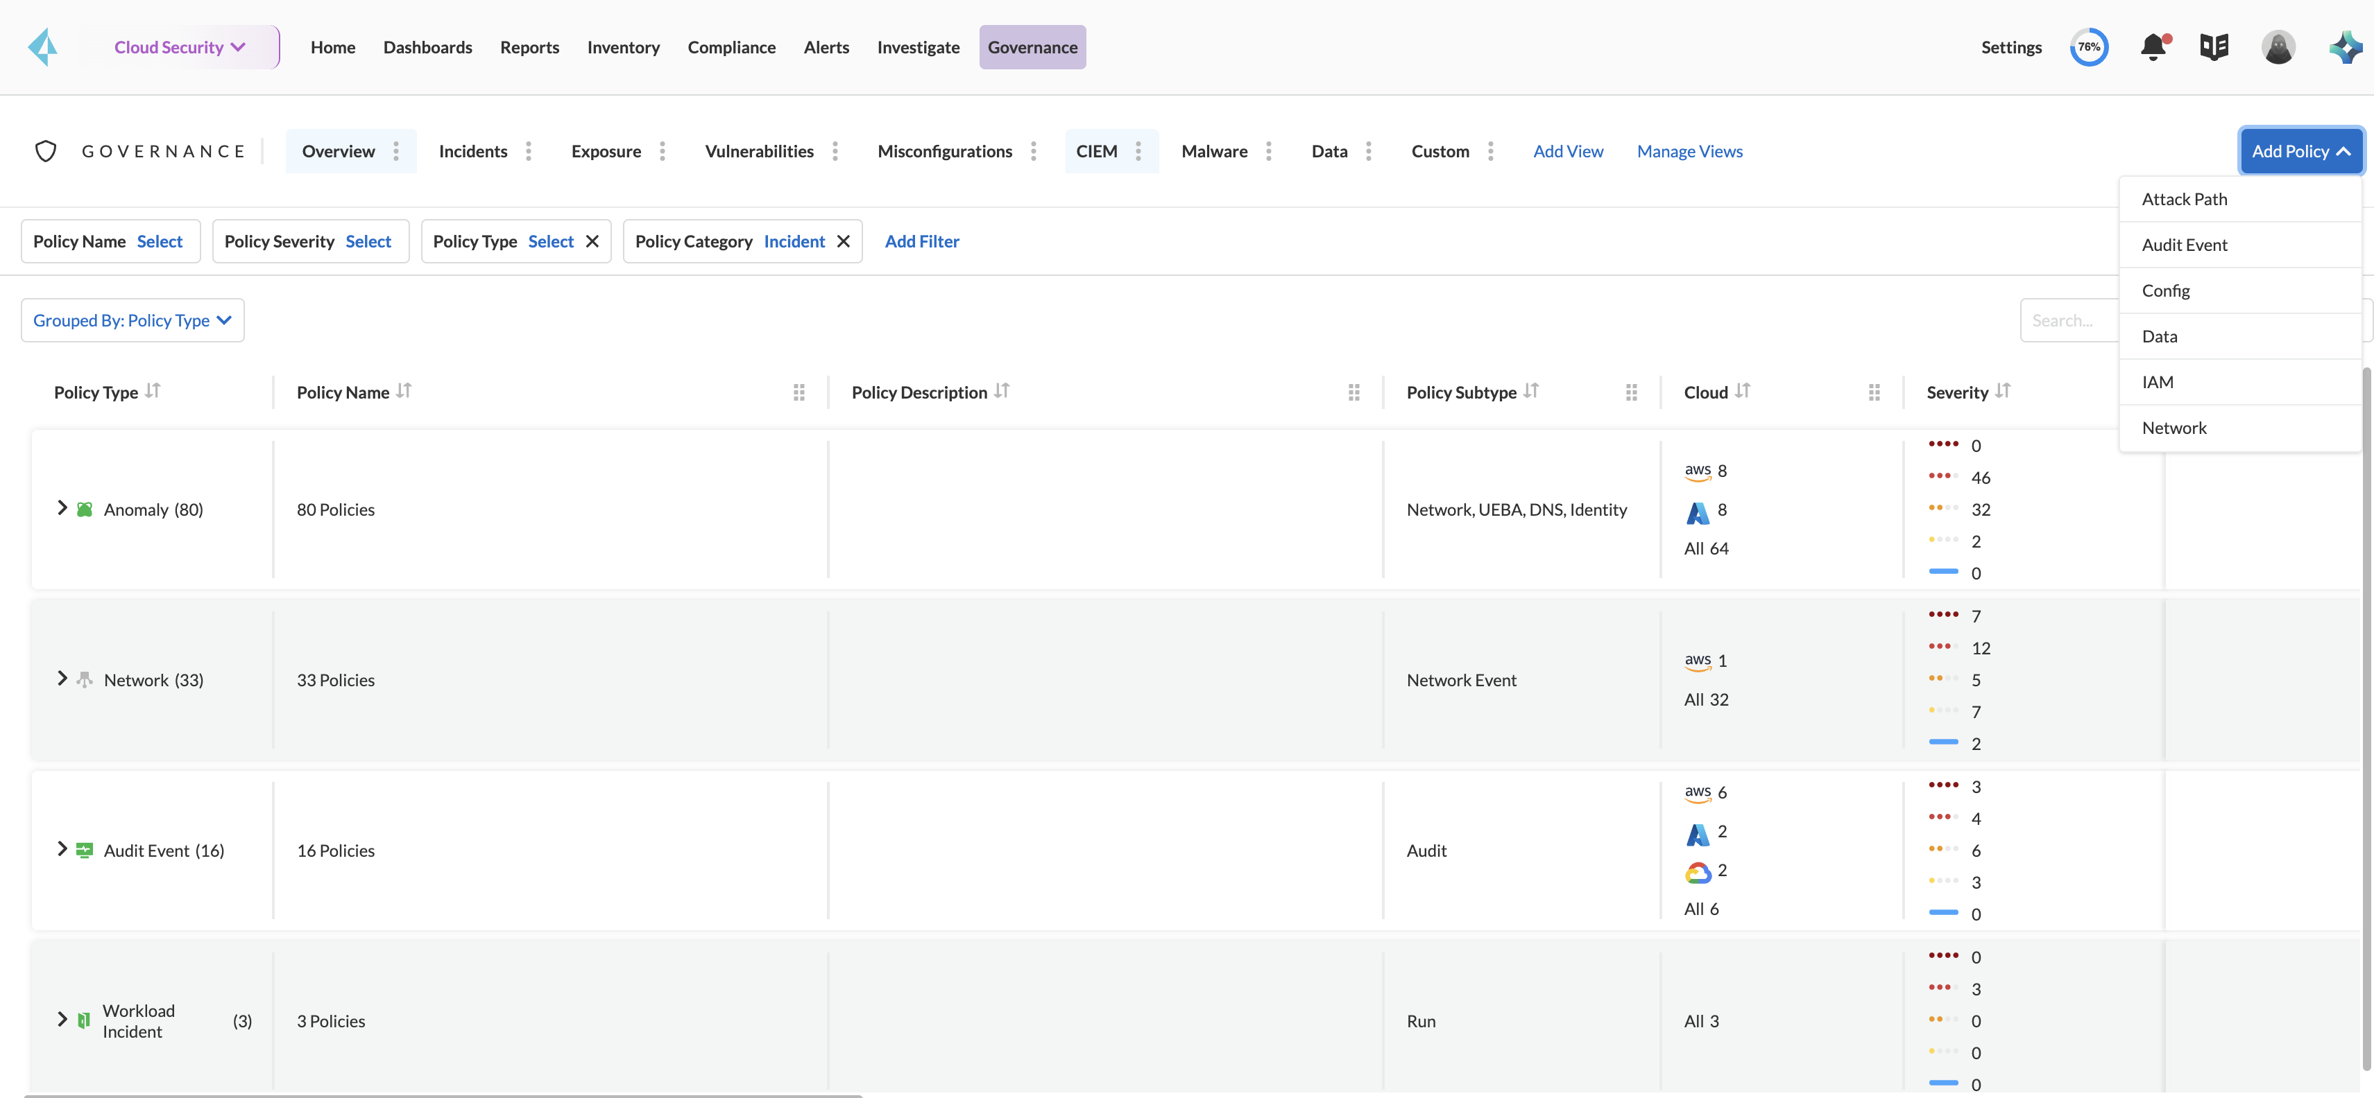Remove the Policy Type filter
This screenshot has width=2374, height=1098.
click(x=592, y=241)
